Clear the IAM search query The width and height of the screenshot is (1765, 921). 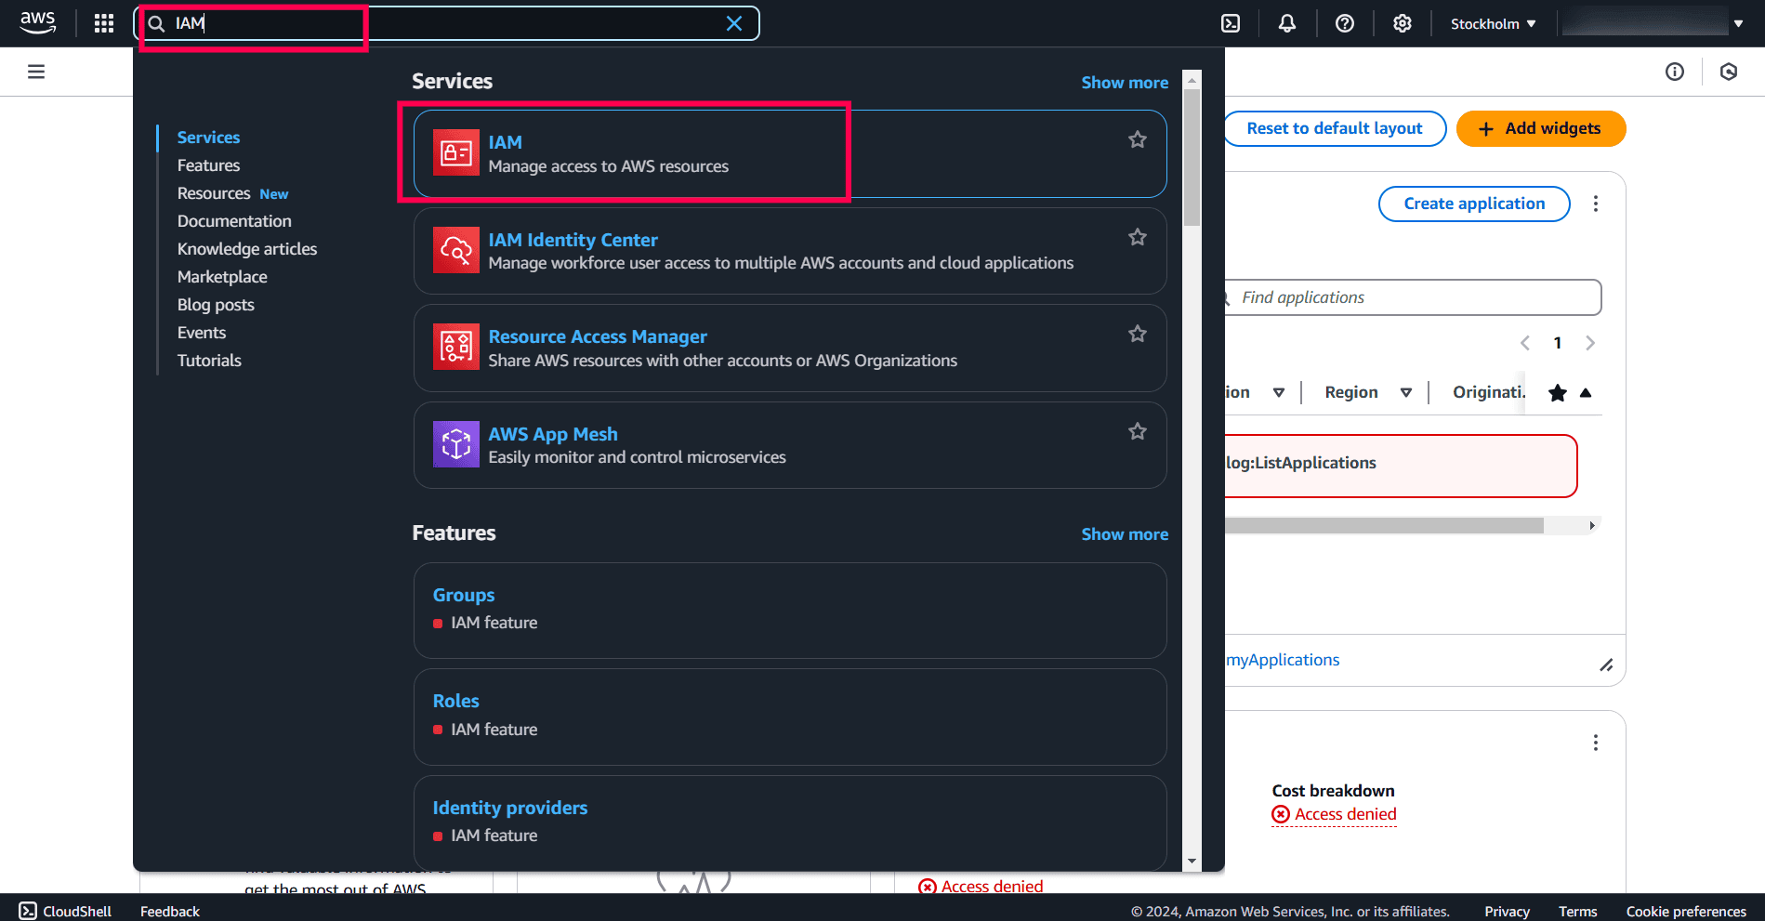[734, 22]
